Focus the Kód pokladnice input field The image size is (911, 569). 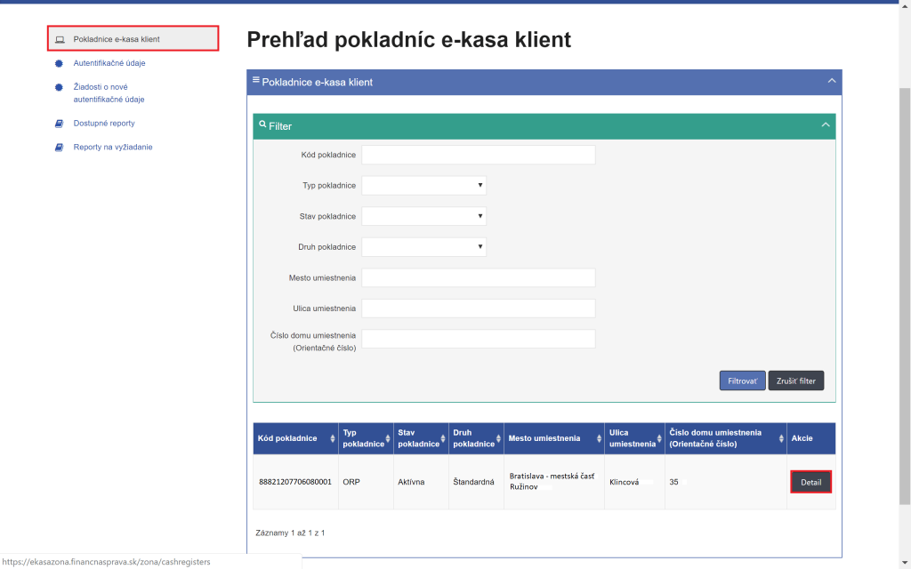[478, 155]
